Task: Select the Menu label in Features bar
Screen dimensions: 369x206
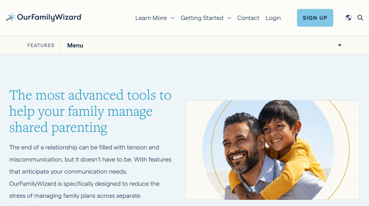Action: pos(75,45)
